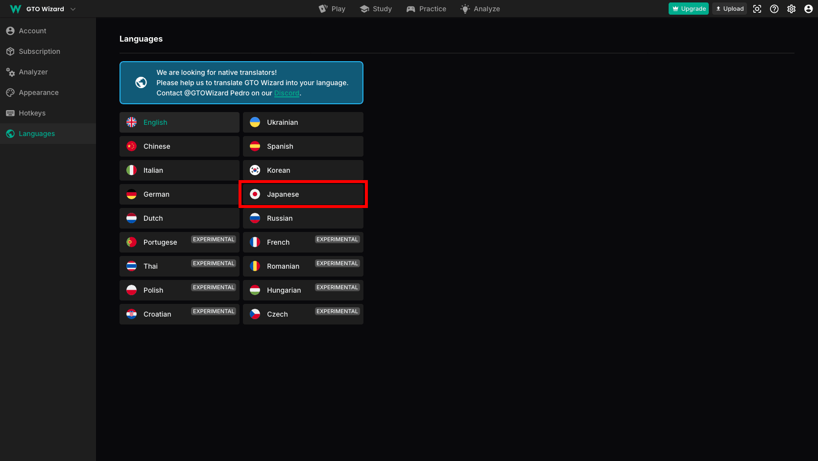Click the GTO Wizard logo icon
The height and width of the screenshot is (461, 818).
(x=15, y=9)
